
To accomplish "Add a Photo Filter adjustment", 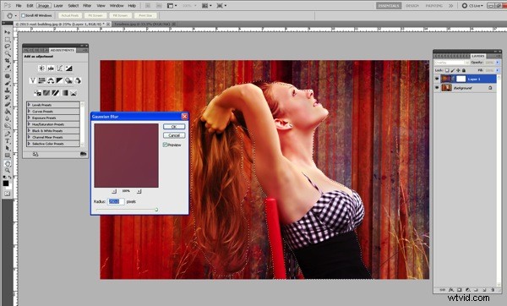I will click(68, 80).
